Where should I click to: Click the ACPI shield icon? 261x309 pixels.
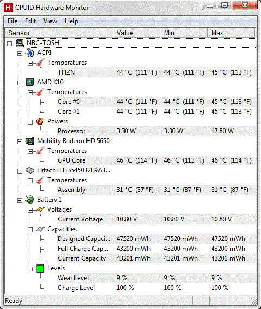(x=30, y=53)
